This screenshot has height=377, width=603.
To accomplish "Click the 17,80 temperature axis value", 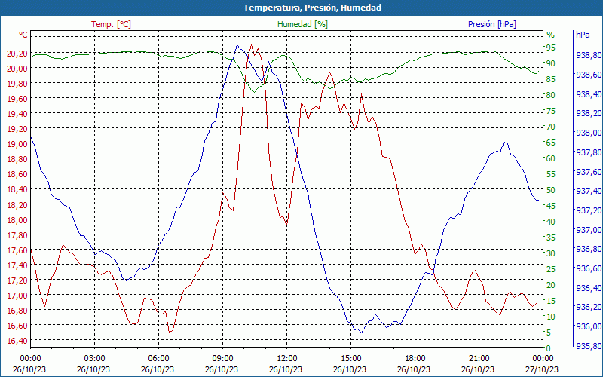I will (x=17, y=234).
